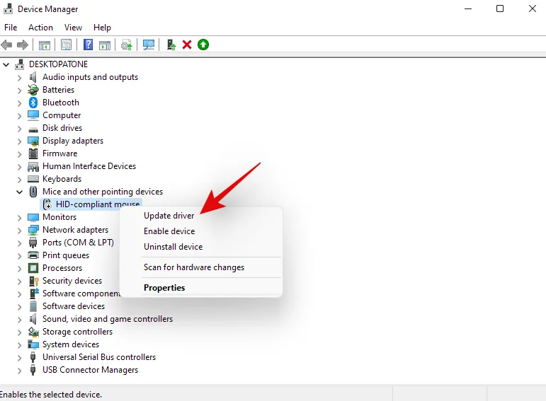Click Show/Hide Console Tree toolbar icon

[x=45, y=45]
